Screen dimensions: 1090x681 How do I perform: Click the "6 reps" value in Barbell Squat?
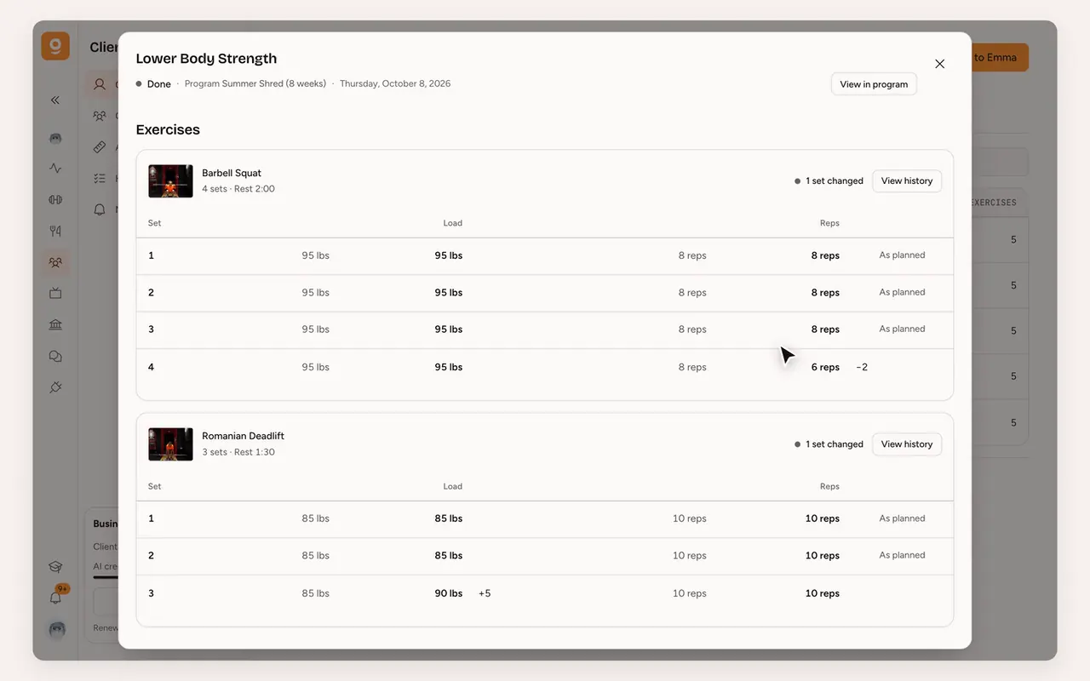[825, 367]
